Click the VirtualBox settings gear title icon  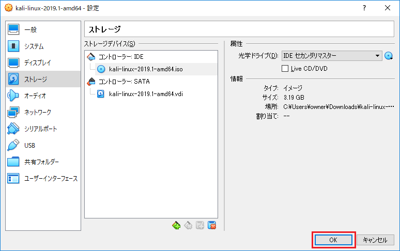click(x=8, y=8)
